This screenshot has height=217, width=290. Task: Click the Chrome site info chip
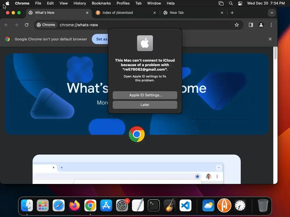tap(46, 25)
